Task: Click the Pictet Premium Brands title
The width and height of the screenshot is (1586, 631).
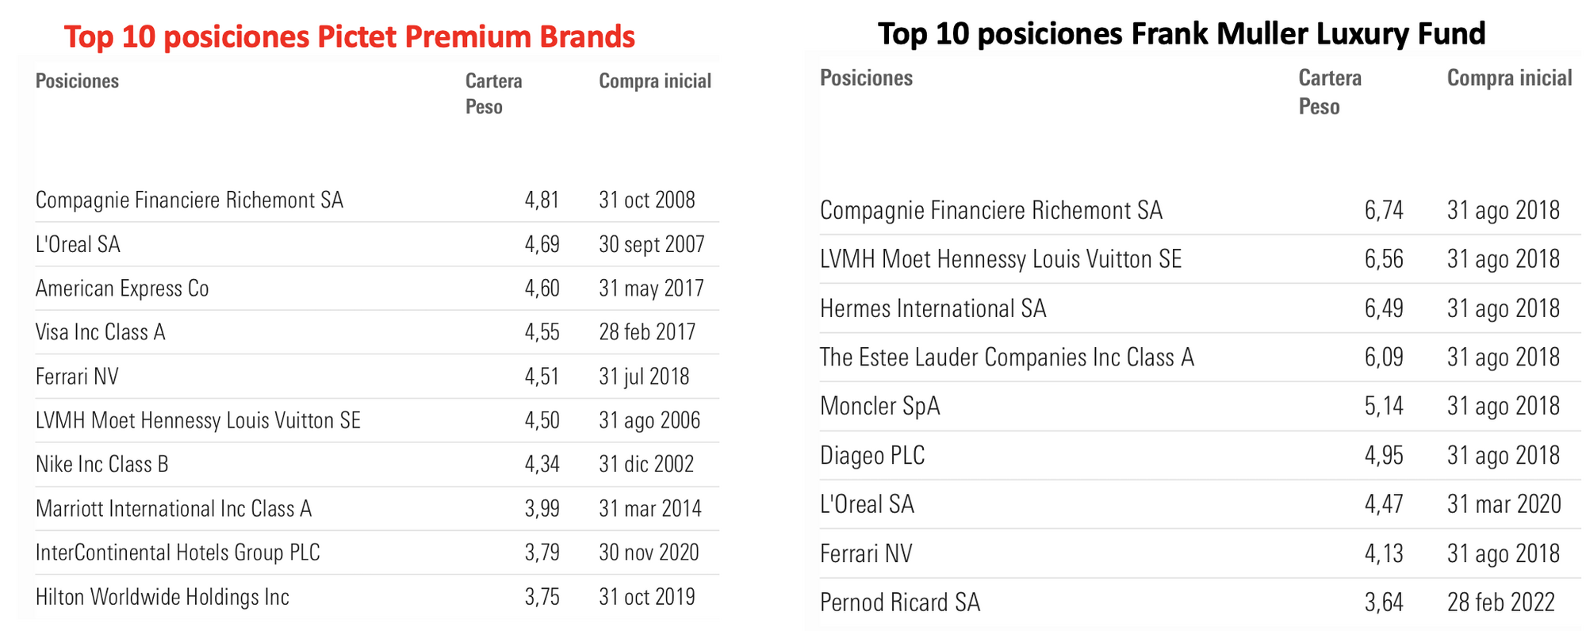Action: coord(349,36)
